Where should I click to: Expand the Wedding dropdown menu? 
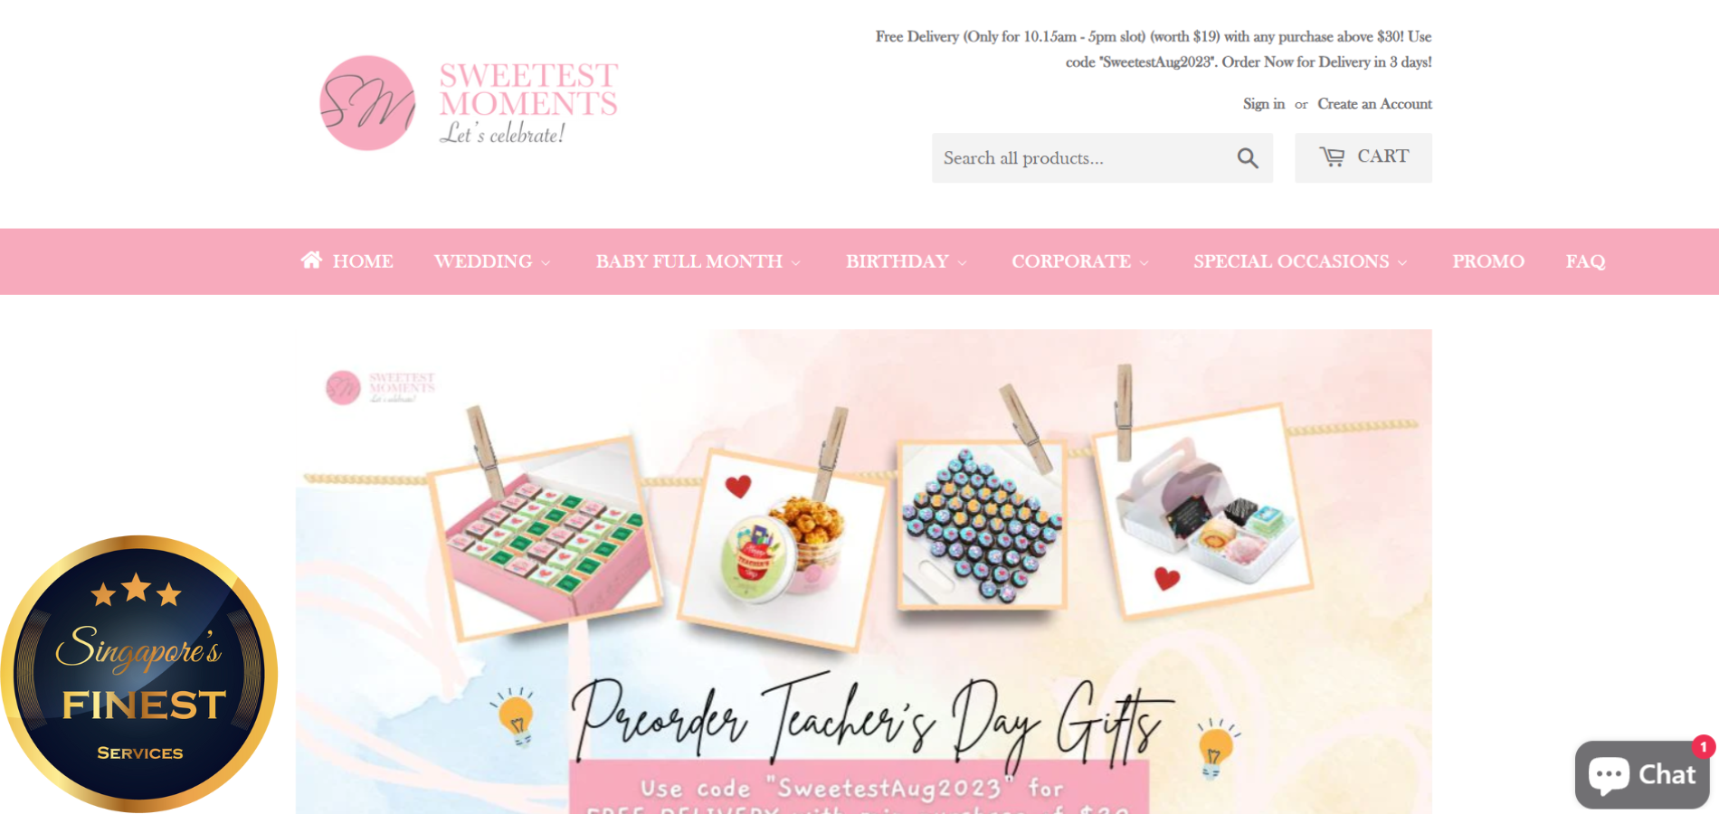[x=492, y=261]
